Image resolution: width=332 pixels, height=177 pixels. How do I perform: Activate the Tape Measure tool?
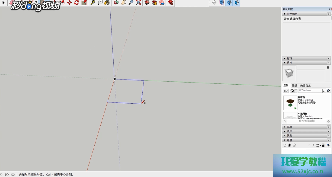(93, 3)
